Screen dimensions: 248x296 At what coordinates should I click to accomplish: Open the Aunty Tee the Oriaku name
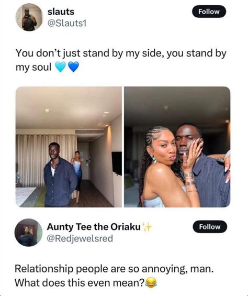(94, 227)
